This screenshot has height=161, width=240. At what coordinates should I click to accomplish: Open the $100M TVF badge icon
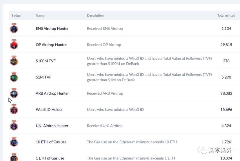(x=14, y=61)
